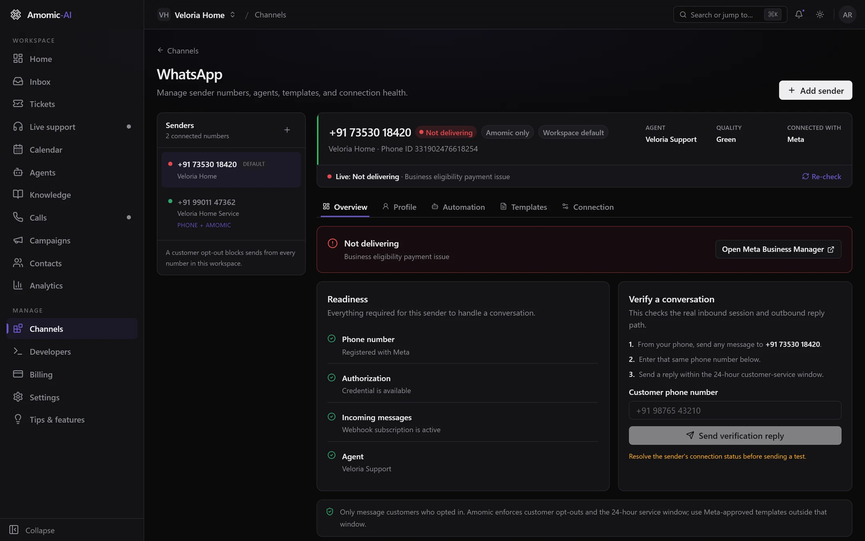Screen dimensions: 865x541
Task: Navigate to Agents page
Action: (72, 173)
